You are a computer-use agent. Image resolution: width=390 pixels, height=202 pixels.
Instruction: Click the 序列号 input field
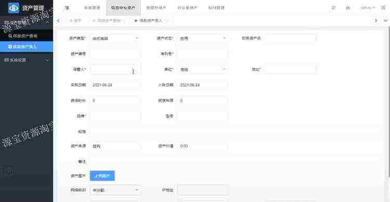[x=203, y=54]
